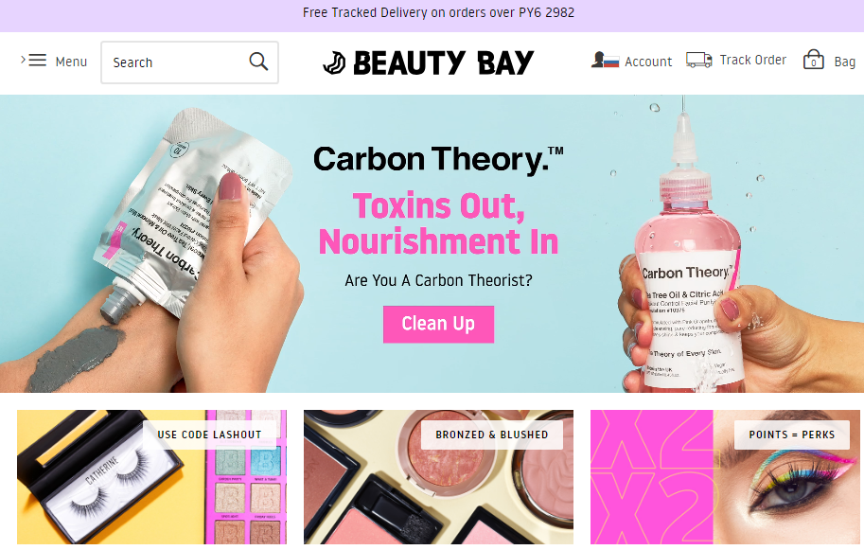This screenshot has height=550, width=864.
Task: Click the delivery truck icon
Action: click(x=699, y=60)
